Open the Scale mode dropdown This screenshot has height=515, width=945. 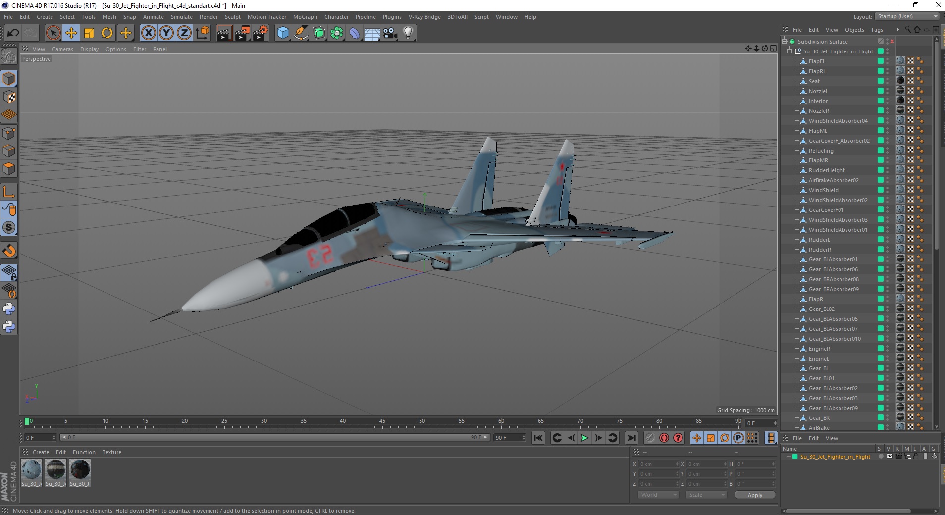point(706,495)
